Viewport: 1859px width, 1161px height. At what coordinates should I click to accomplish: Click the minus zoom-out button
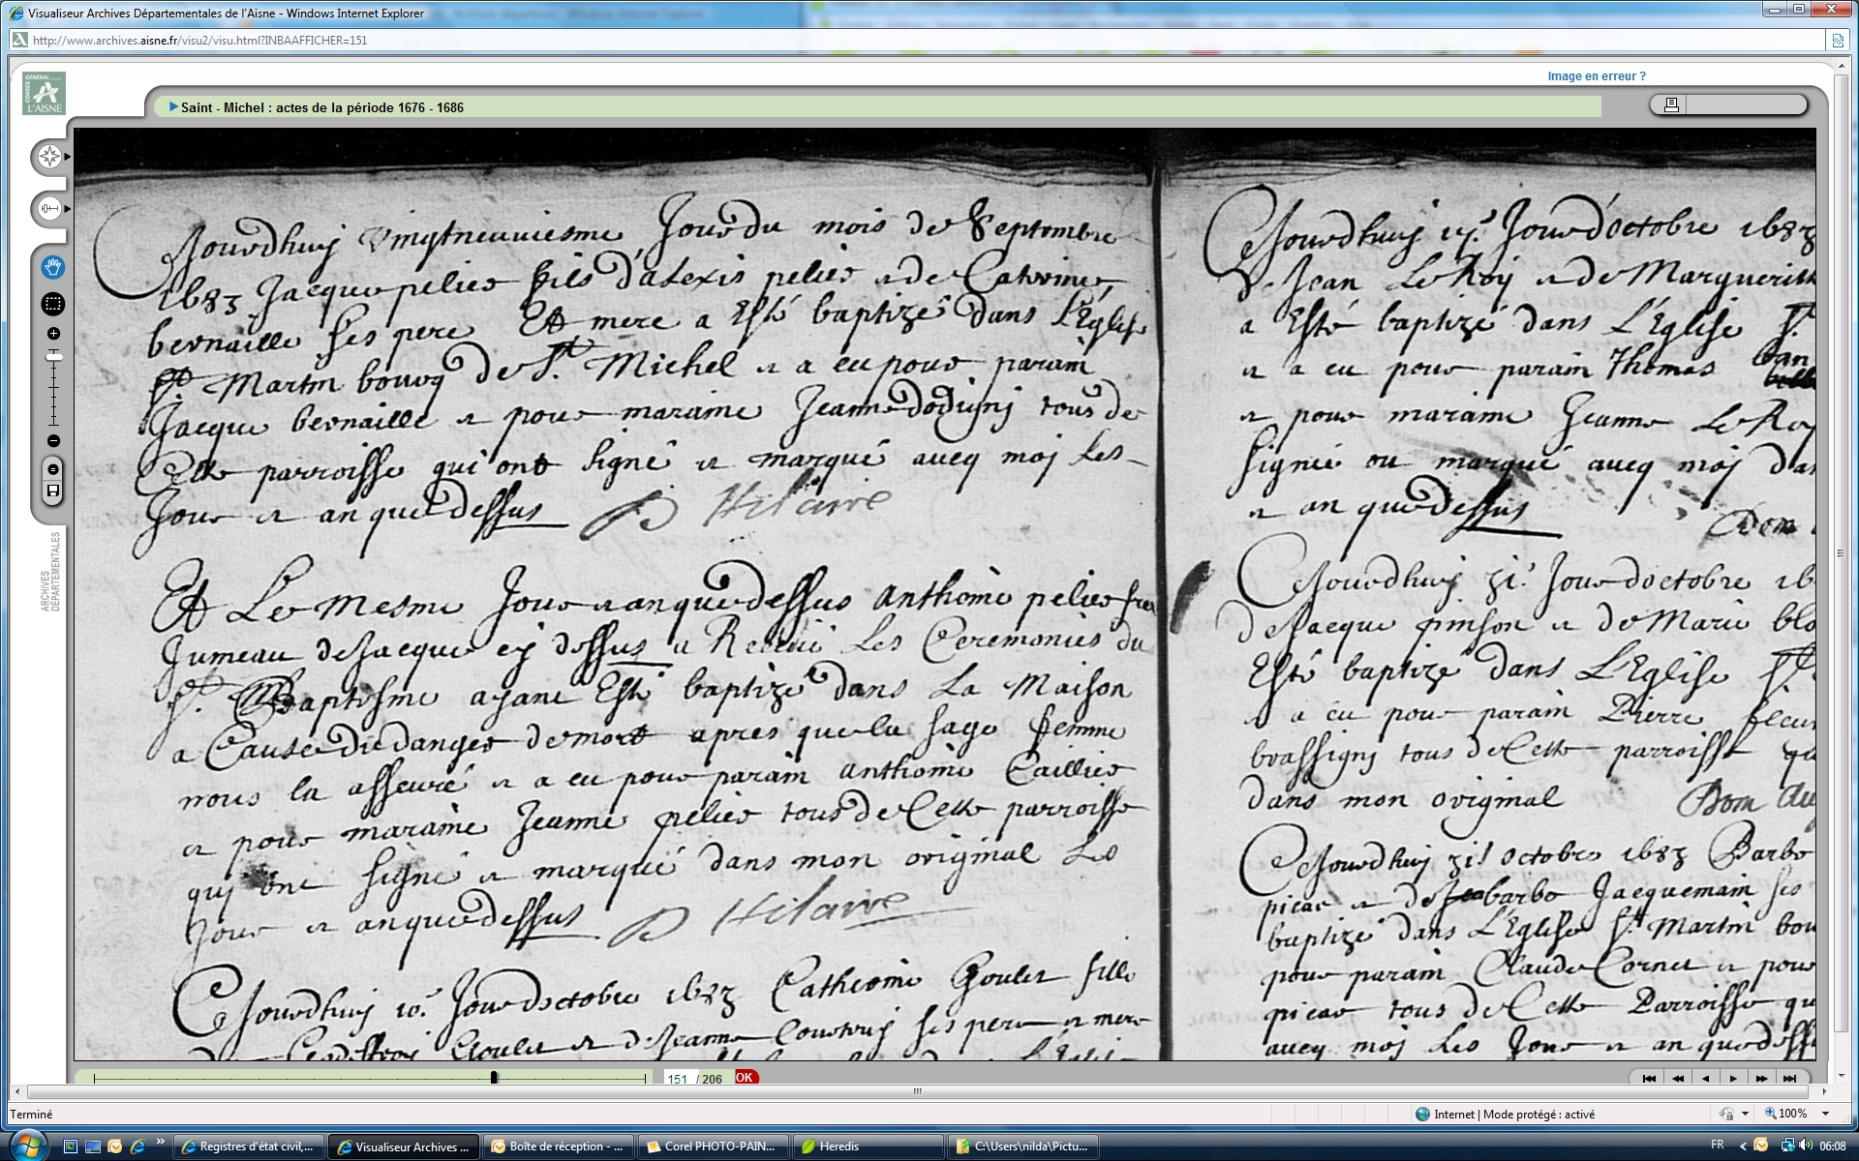53,441
